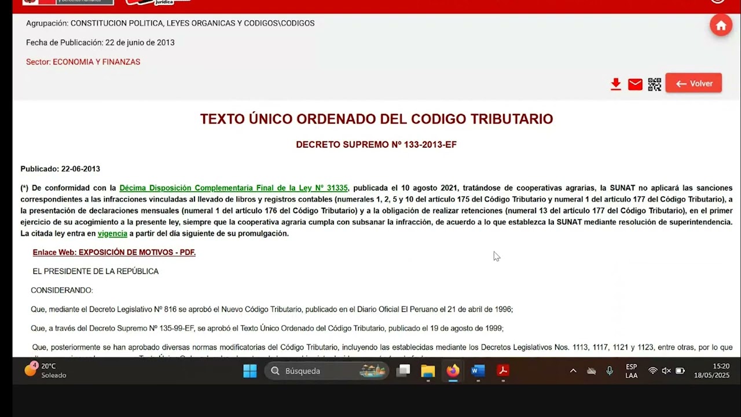Viewport: 741px width, 417px height.
Task: Click the text Publicado: 22-06-2013
Action: [x=60, y=169]
